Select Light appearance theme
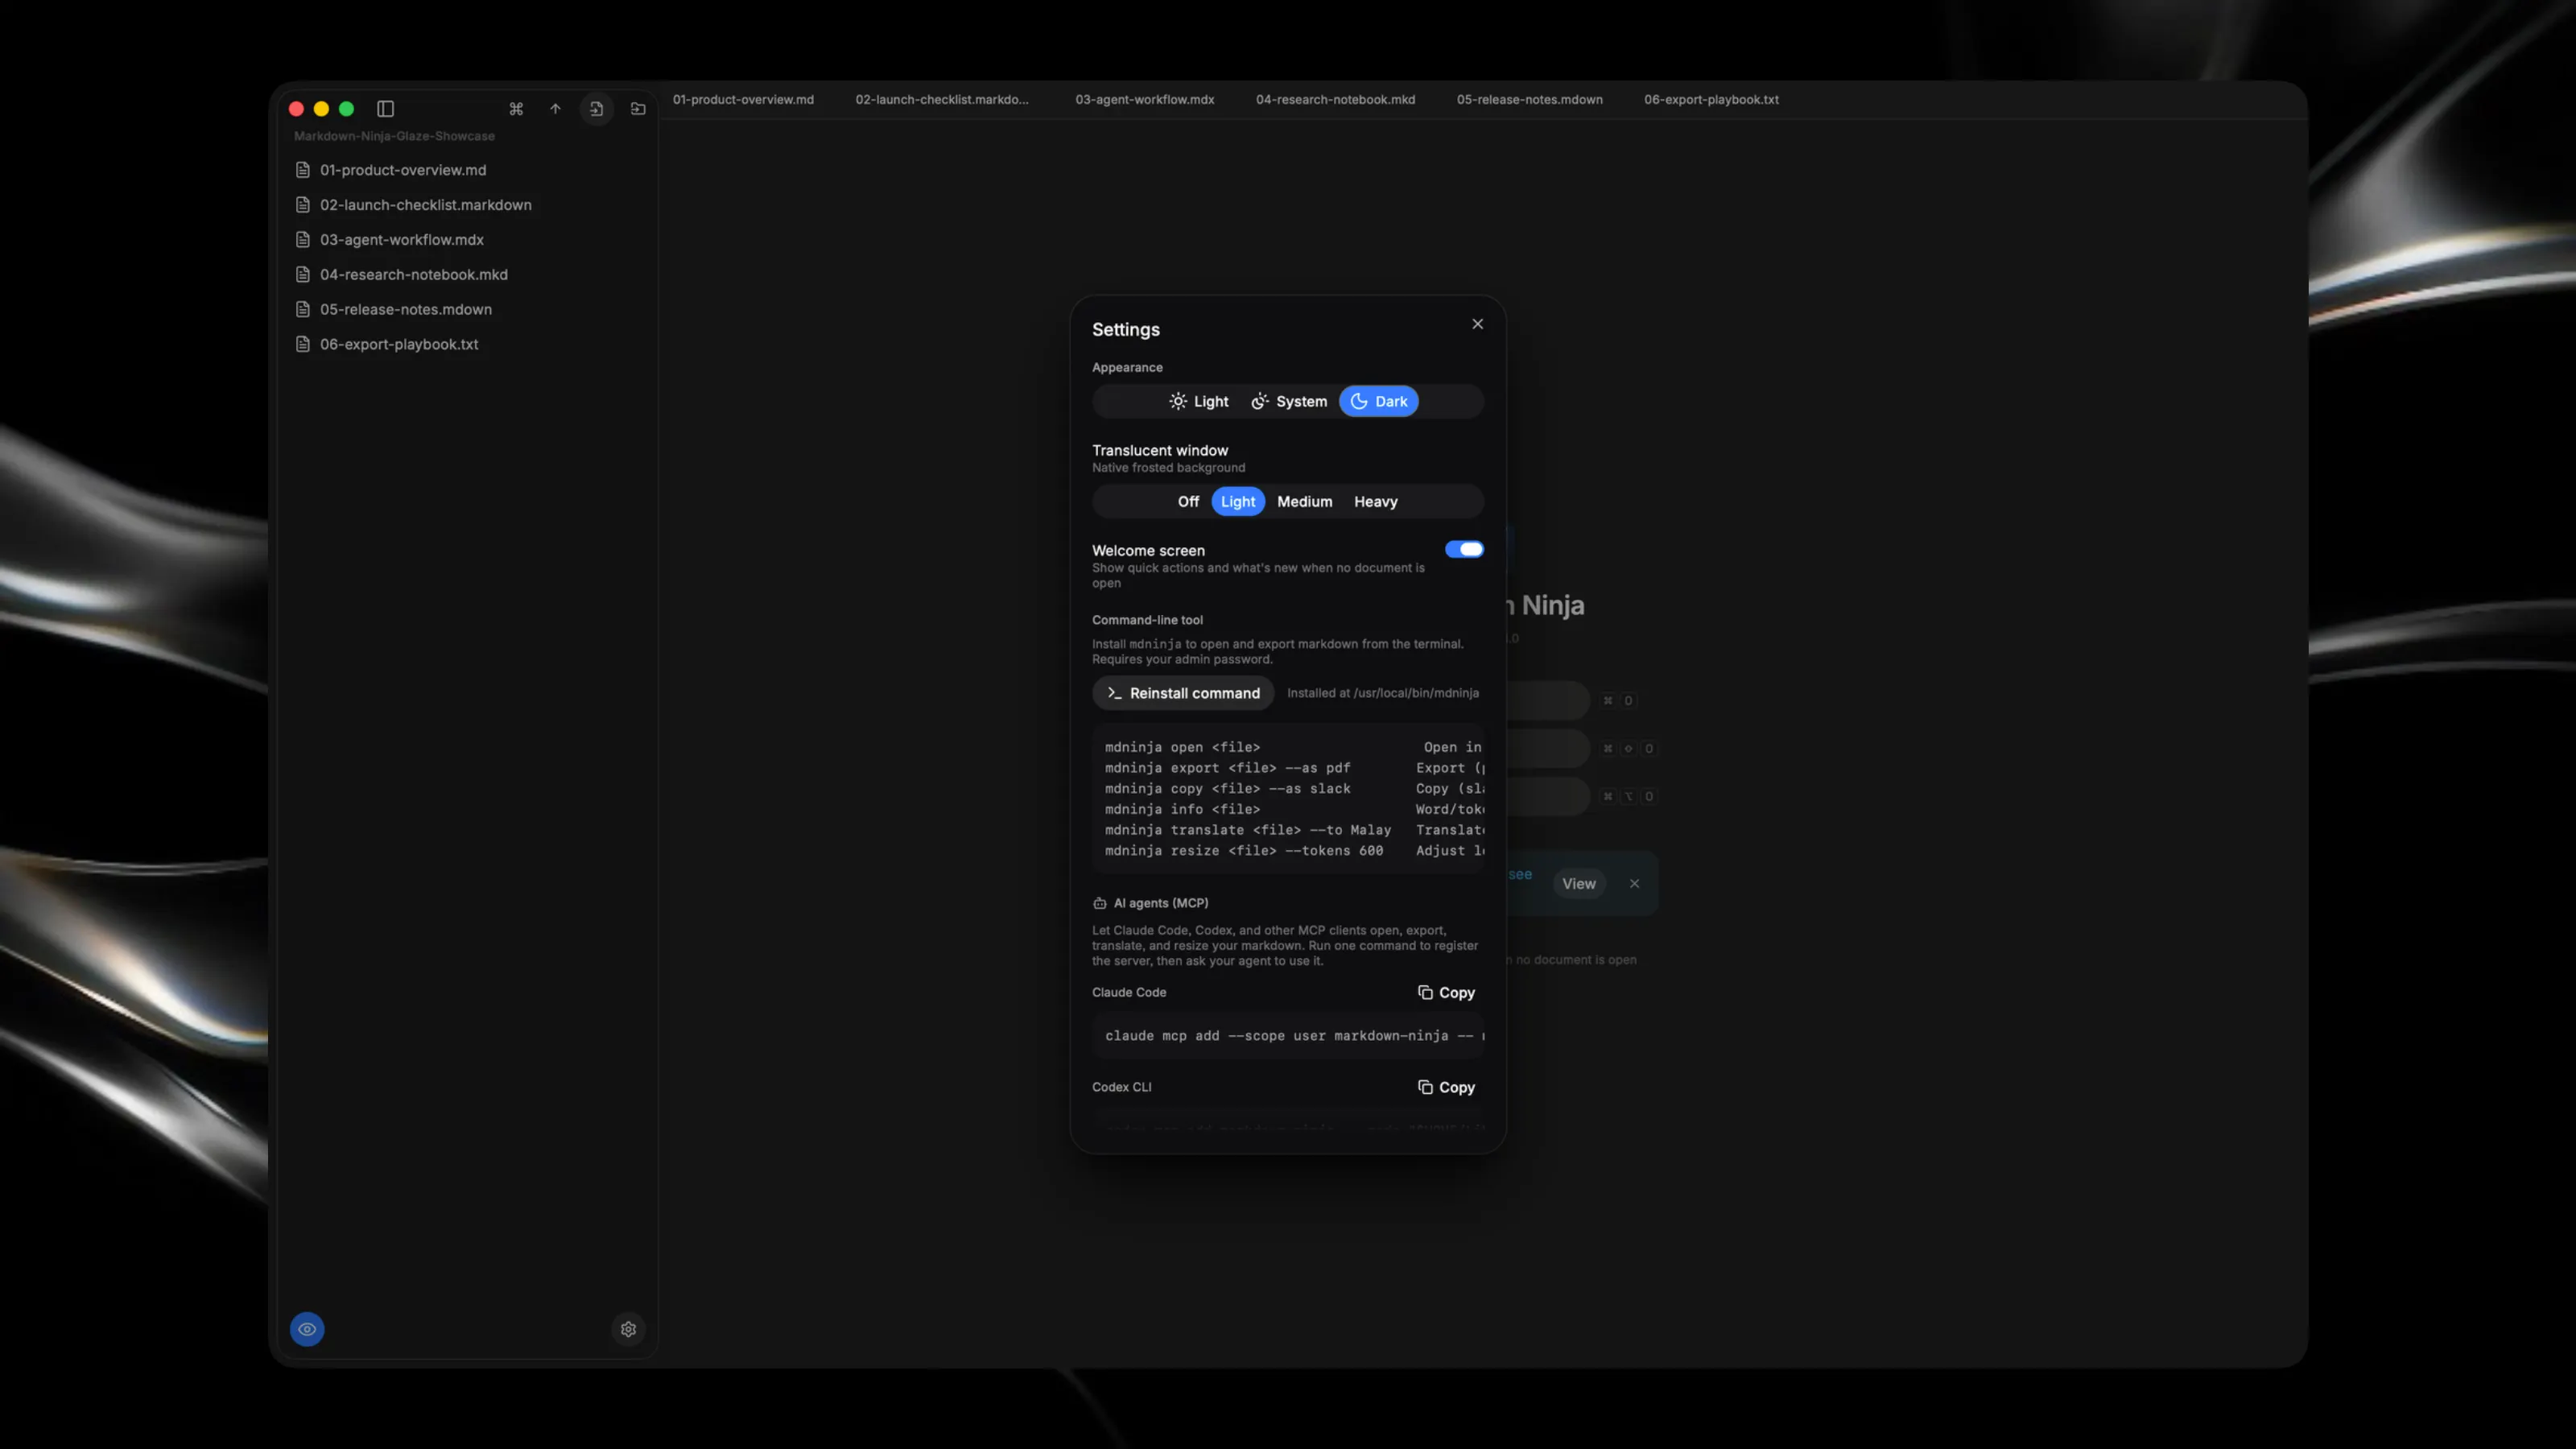The width and height of the screenshot is (2576, 1449). tap(1198, 401)
